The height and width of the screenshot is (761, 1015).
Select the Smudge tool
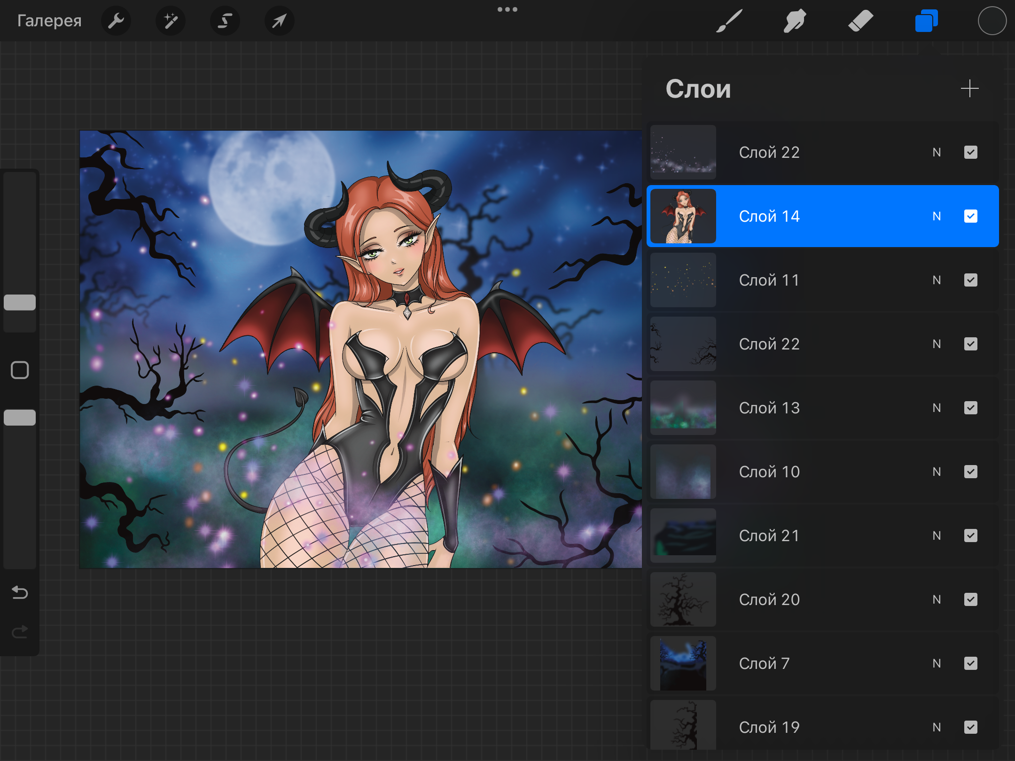[795, 21]
